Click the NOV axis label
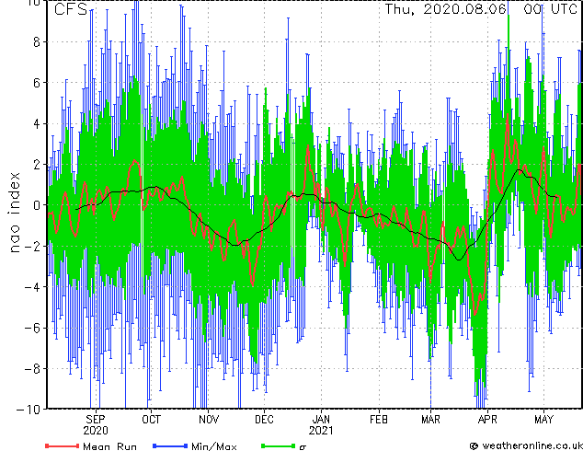583x451 pixels. click(x=209, y=420)
